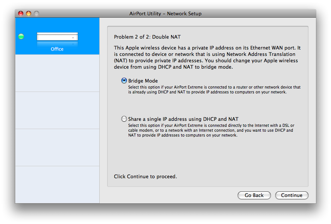Close the AirPort Utility window with red button
This screenshot has height=224, width=331.
21,14
